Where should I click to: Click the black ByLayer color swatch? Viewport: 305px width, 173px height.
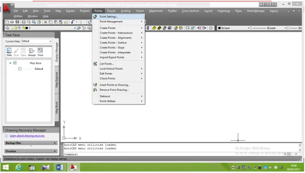(x=219, y=28)
